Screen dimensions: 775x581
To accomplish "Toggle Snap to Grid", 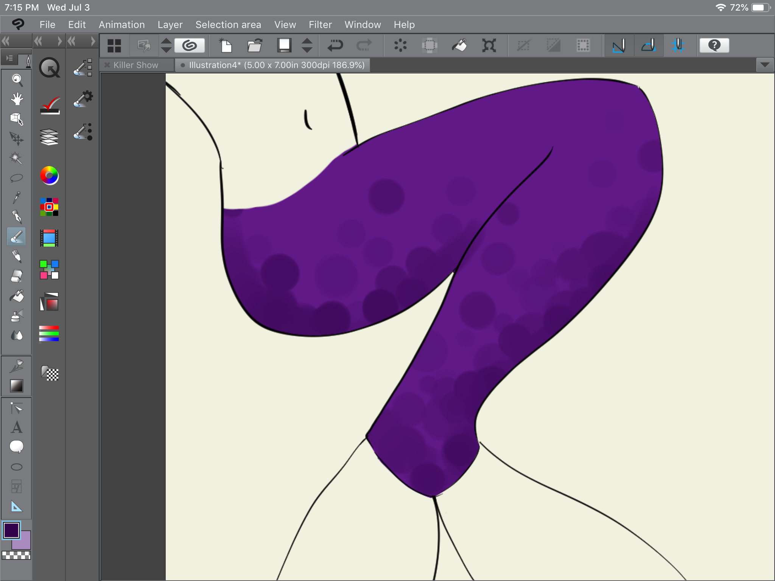I will (678, 46).
